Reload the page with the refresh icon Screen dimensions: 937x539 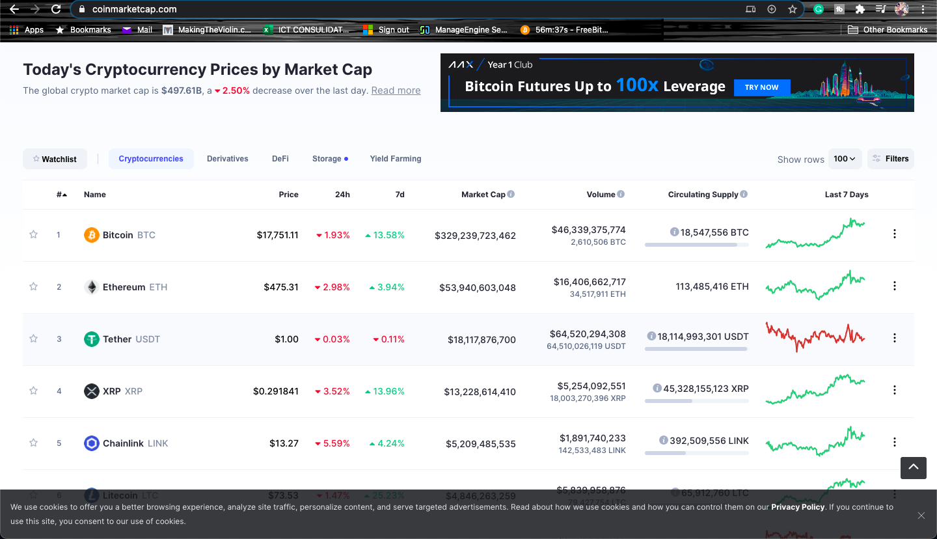56,9
